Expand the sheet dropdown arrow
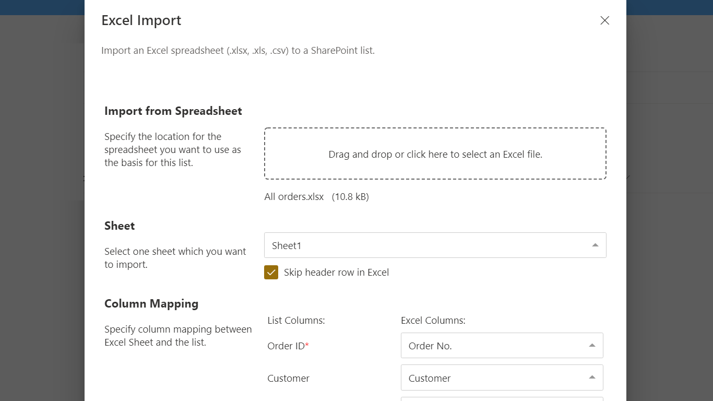This screenshot has height=401, width=713. (595, 245)
